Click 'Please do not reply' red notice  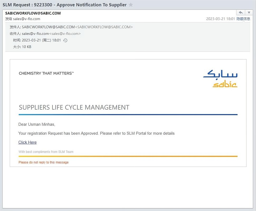point(44,162)
